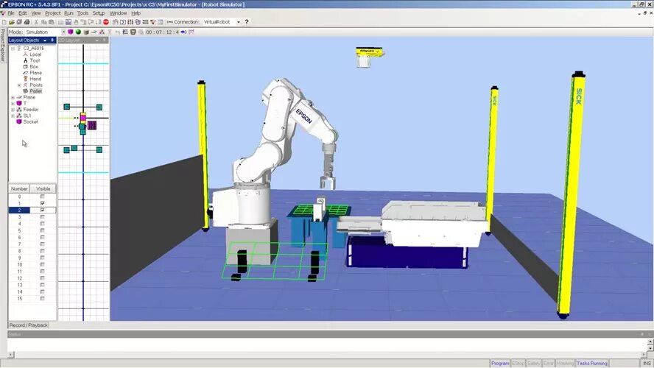Uncheck Visible checkbox for pallet number 1
The width and height of the screenshot is (654, 368).
click(42, 203)
